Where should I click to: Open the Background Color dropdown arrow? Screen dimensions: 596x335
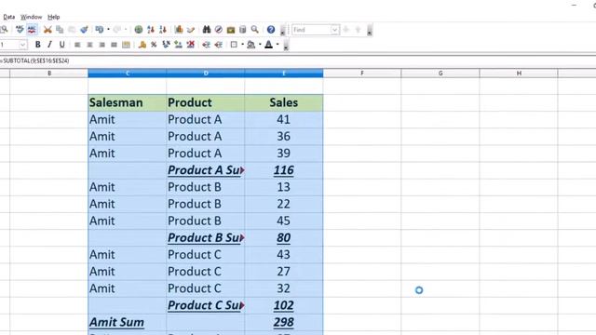point(260,45)
